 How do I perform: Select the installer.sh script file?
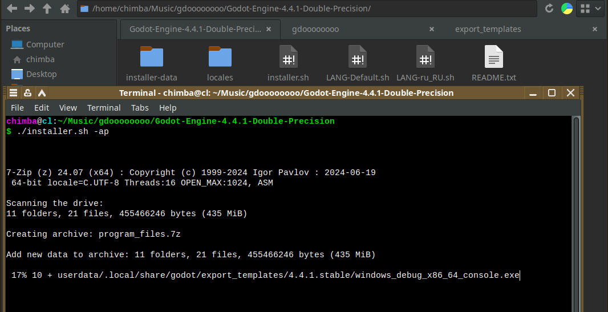pos(288,57)
